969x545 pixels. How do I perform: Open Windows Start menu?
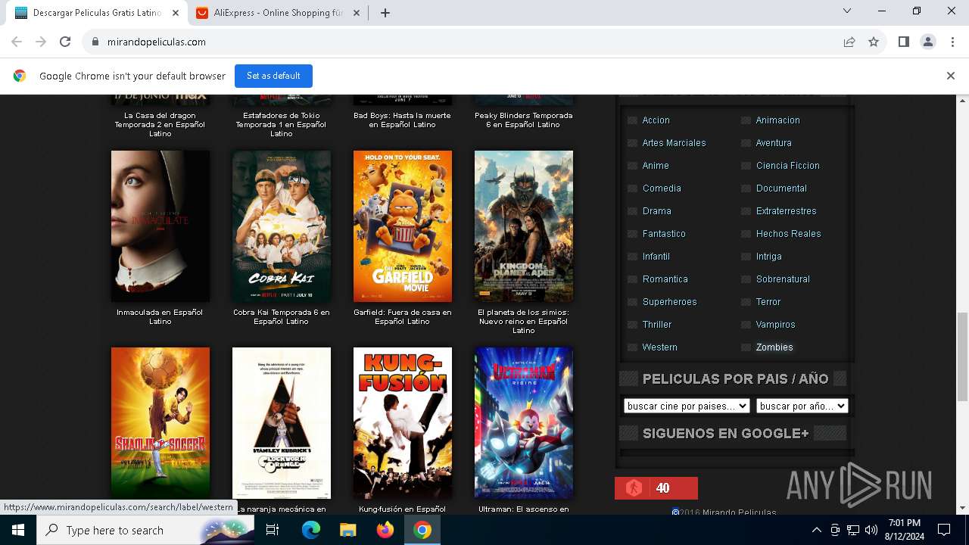click(17, 530)
